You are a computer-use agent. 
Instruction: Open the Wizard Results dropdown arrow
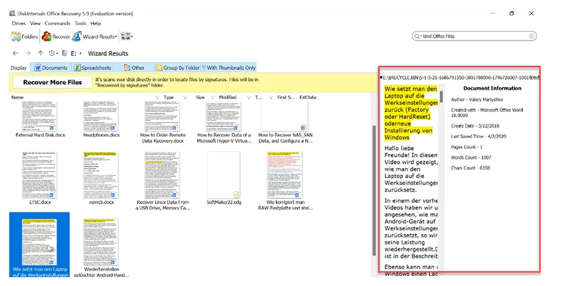(x=116, y=37)
